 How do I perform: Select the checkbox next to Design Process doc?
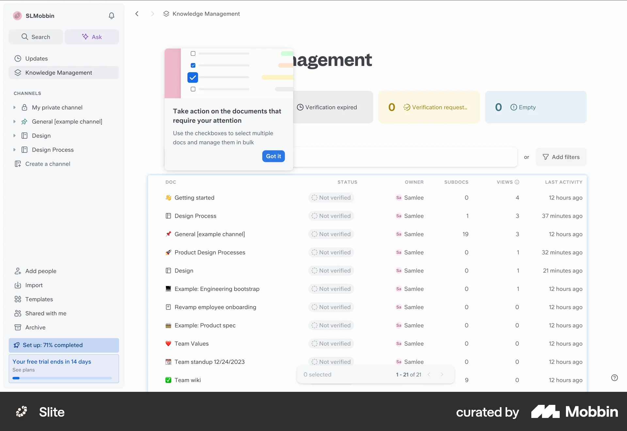point(168,216)
